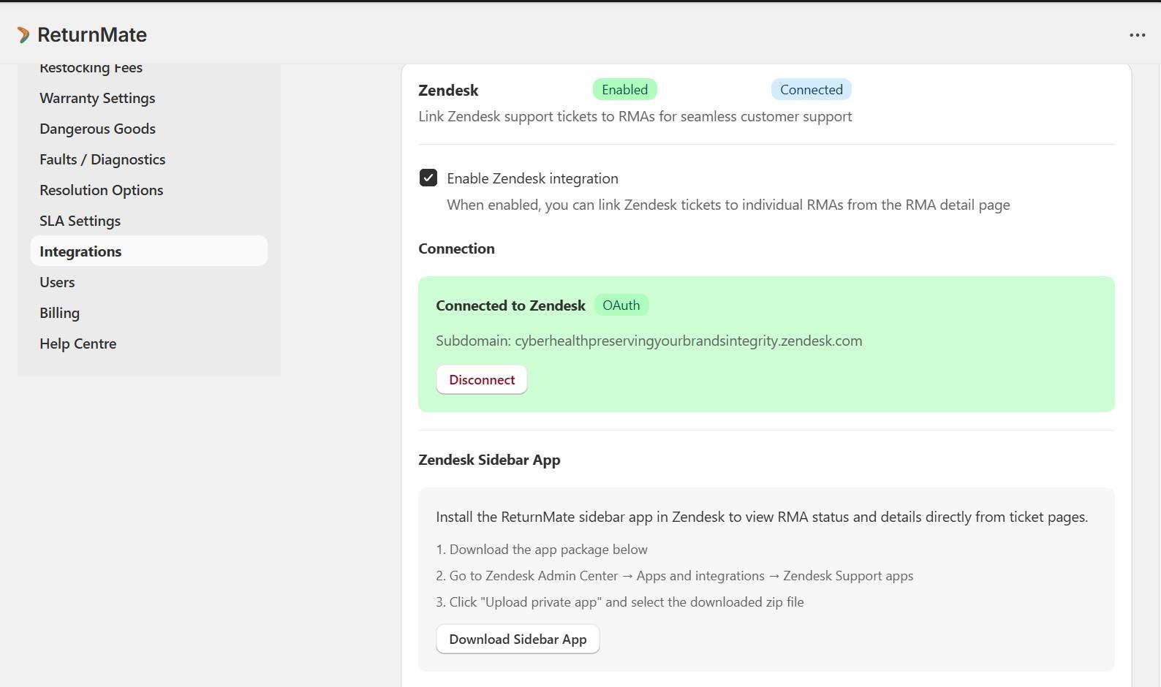1161x687 pixels.
Task: Click the OAuth badge
Action: pyautogui.click(x=621, y=305)
